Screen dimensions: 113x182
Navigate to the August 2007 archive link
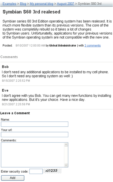coord(65,4)
